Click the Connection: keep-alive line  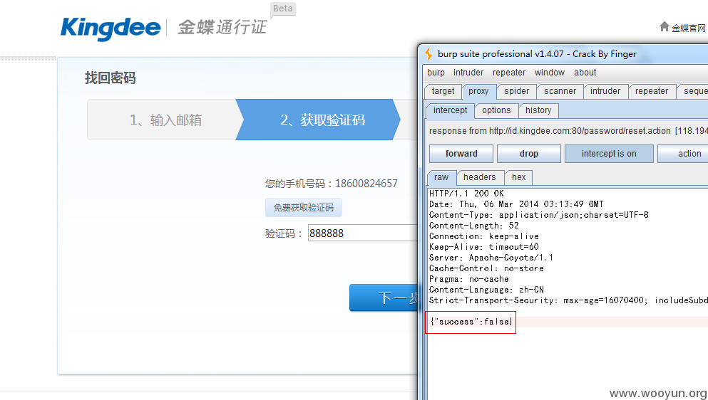pos(484,236)
